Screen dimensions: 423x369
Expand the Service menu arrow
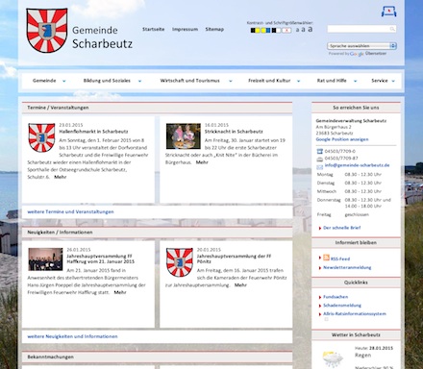[393, 81]
